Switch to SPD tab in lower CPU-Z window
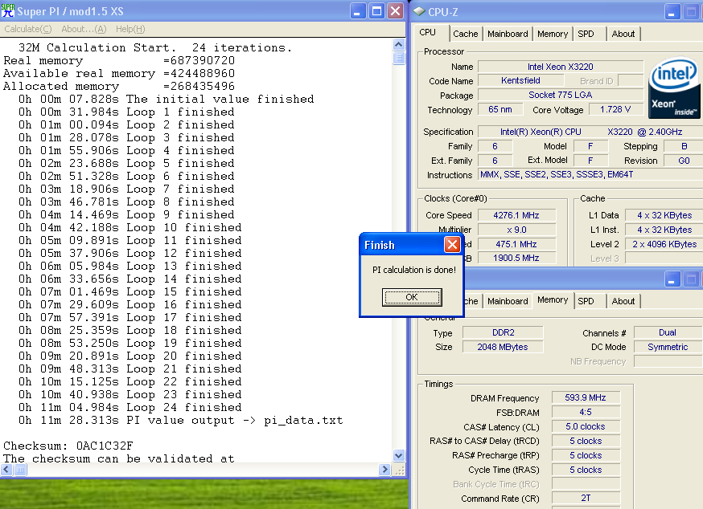The image size is (703, 509). (x=586, y=301)
